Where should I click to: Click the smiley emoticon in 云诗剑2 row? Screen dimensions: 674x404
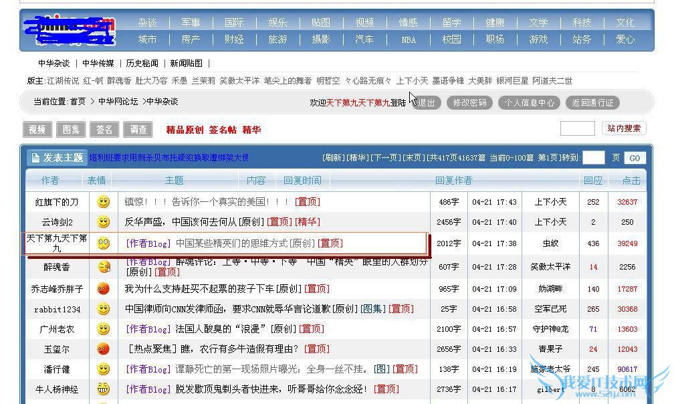[x=103, y=222]
